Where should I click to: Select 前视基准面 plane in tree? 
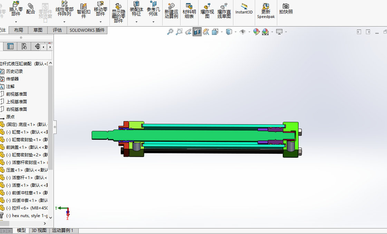point(16,94)
